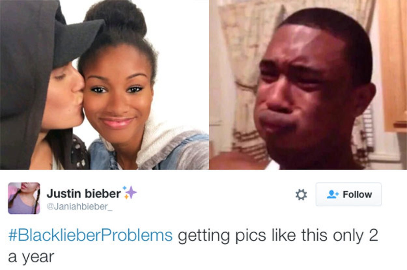This screenshot has width=407, height=270.
Task: Open the right photo of crying man
Action: 308,85
